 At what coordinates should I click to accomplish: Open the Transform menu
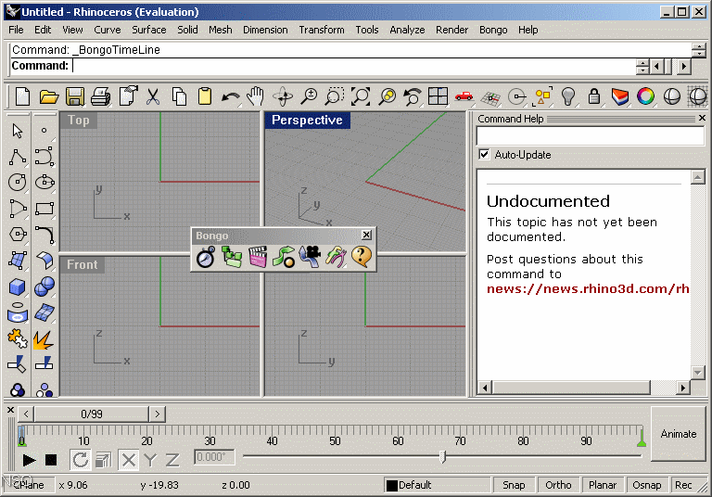(x=322, y=30)
